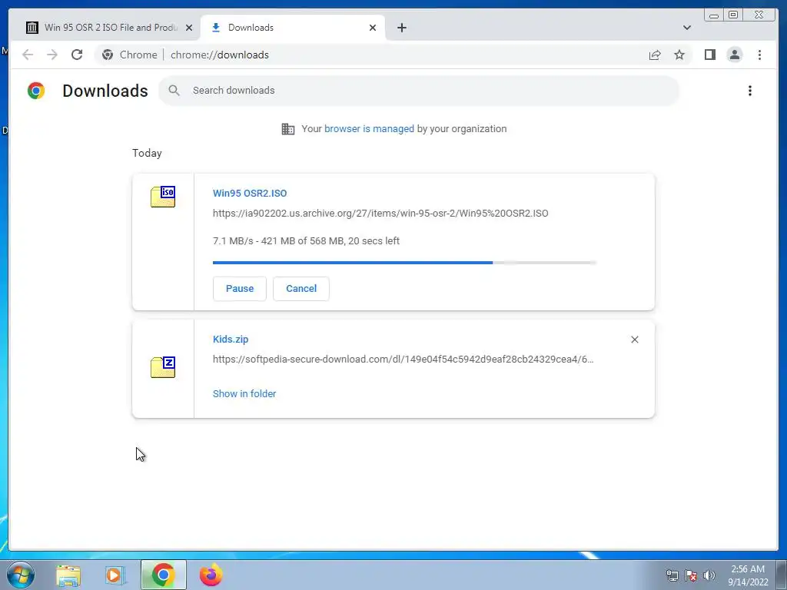The image size is (787, 590).
Task: Launch Firefox from the taskbar
Action: [211, 575]
